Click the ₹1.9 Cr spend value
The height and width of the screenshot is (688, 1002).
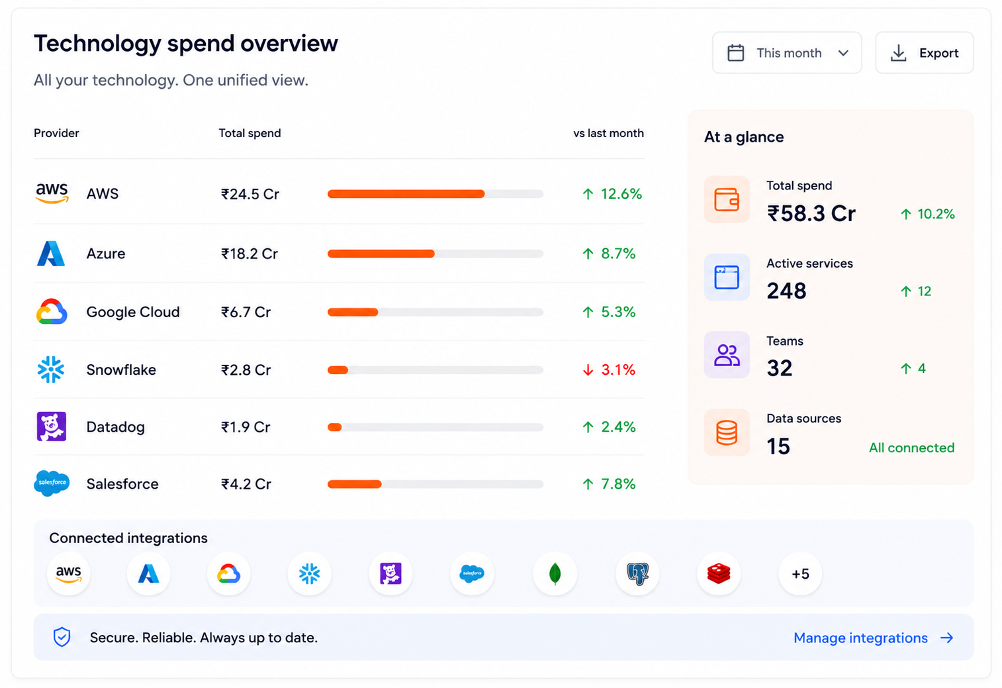245,427
